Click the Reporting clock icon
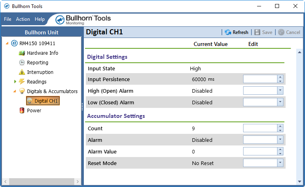The image size is (305, 187). 22,62
